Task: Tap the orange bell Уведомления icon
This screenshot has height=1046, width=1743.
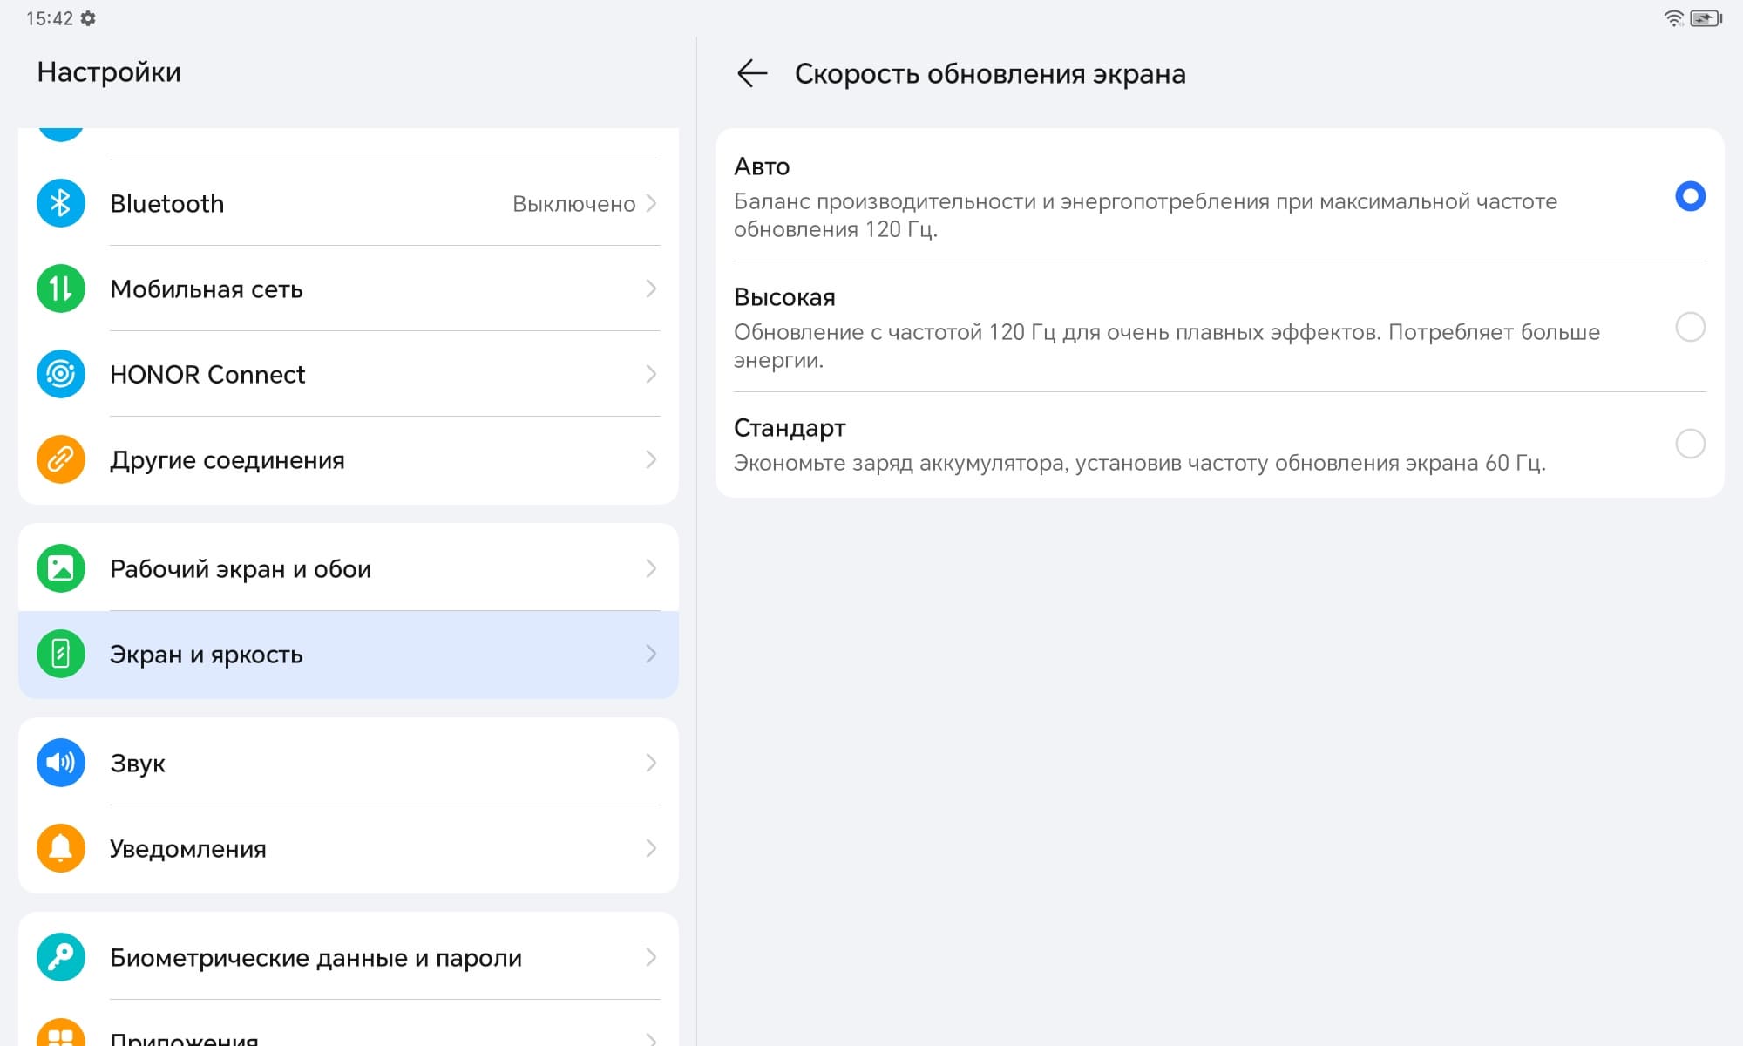Action: click(x=60, y=848)
